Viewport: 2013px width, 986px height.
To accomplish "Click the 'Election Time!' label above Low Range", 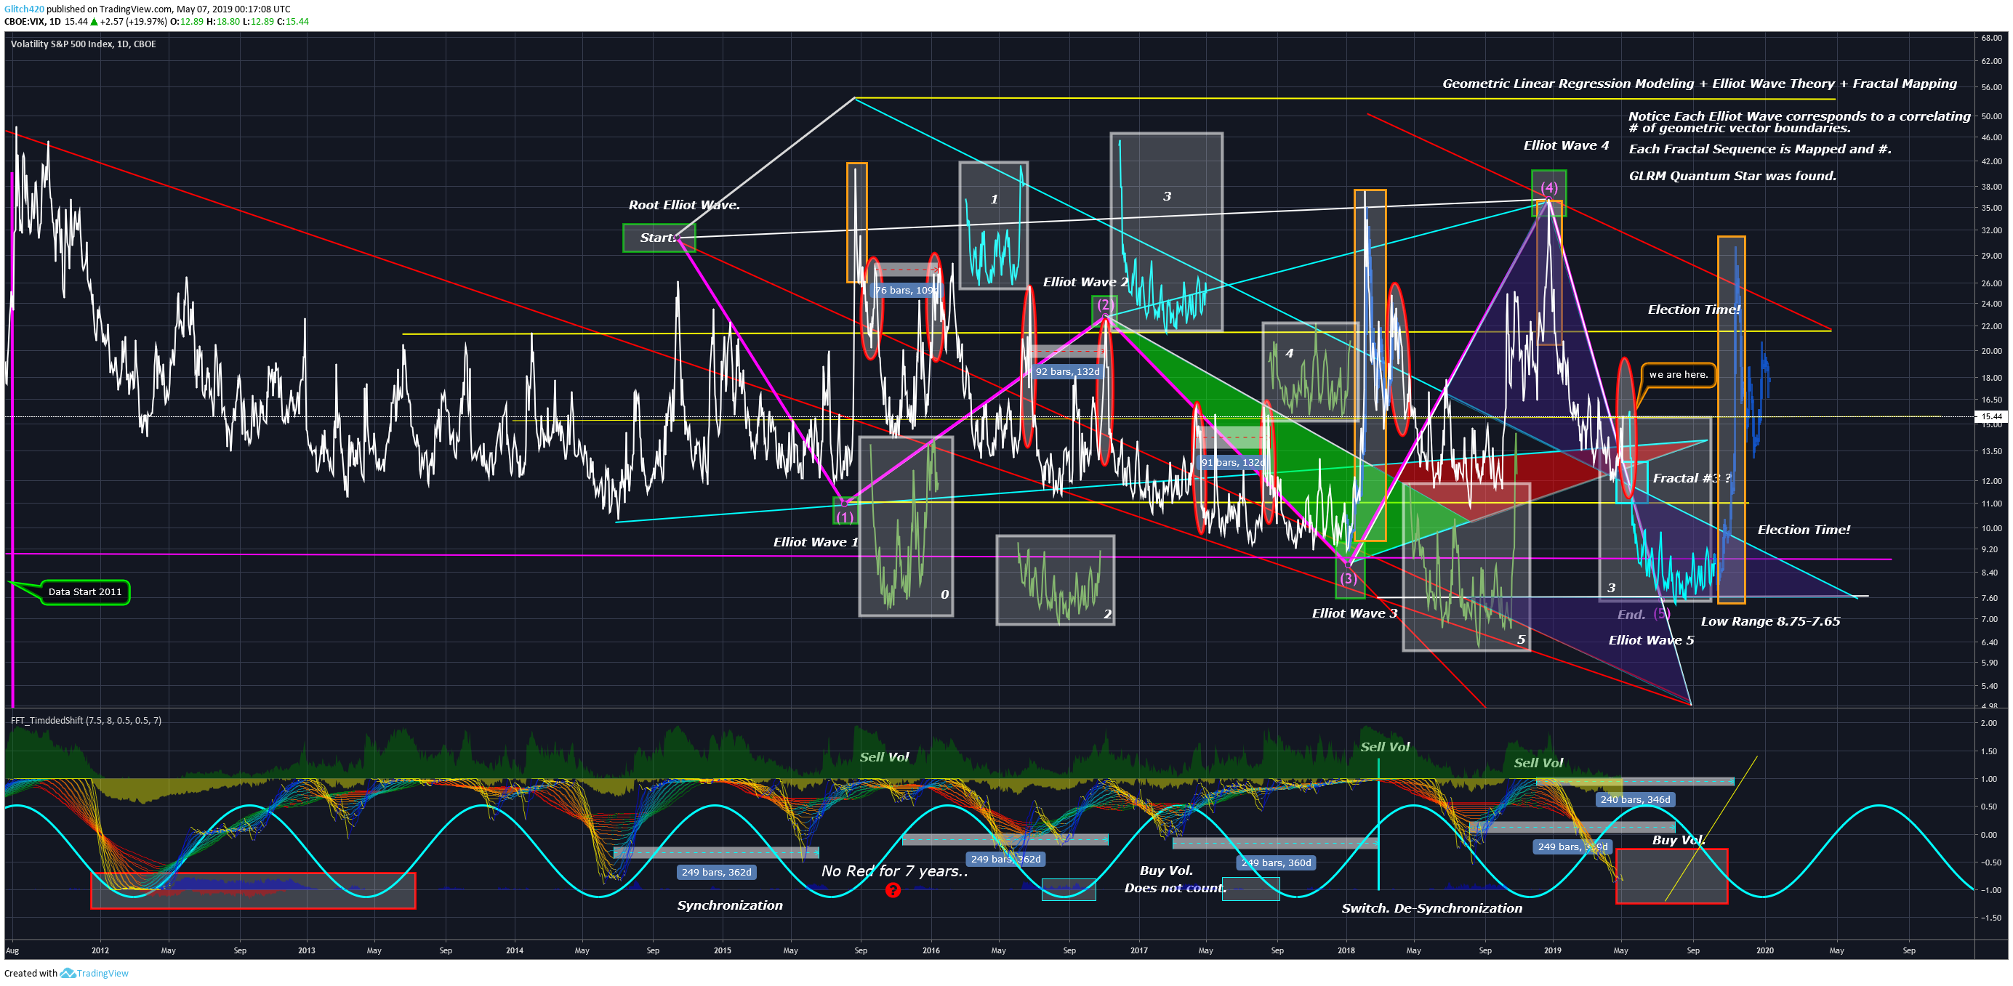I will click(1804, 529).
